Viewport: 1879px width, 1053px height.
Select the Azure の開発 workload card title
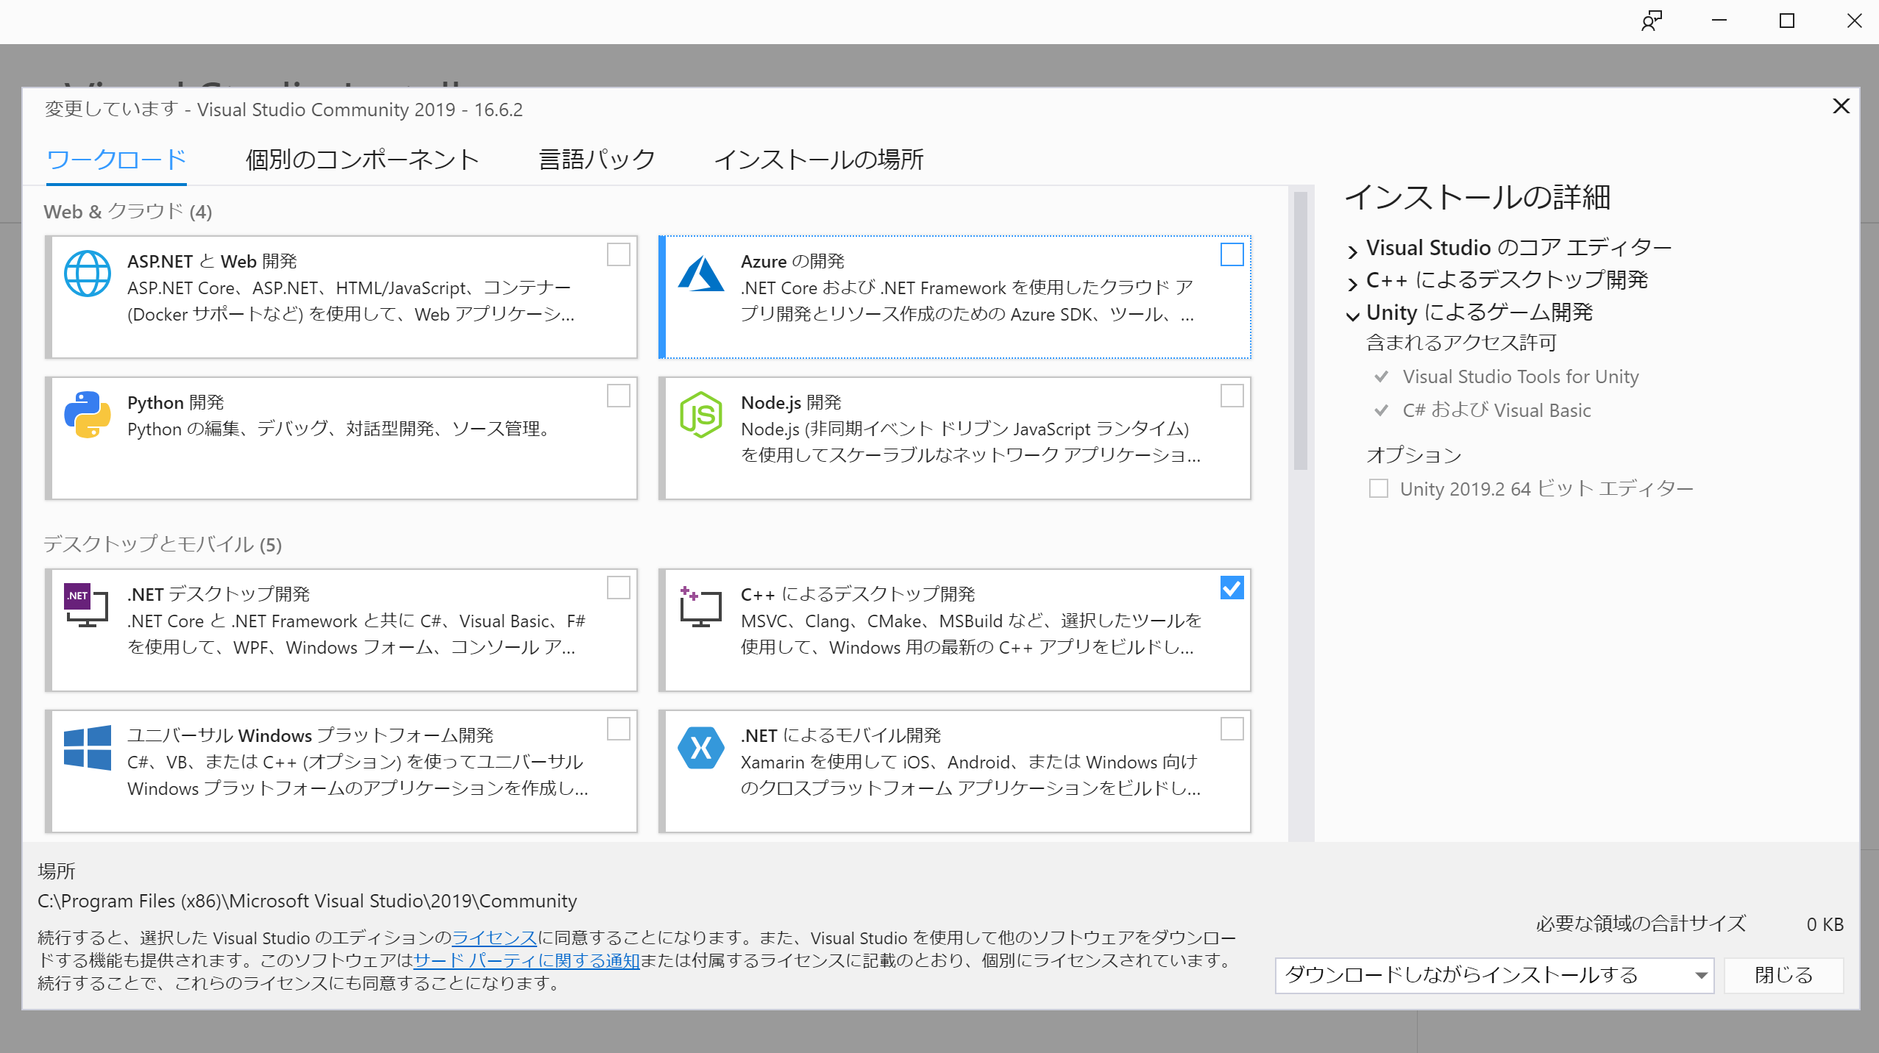tap(792, 261)
